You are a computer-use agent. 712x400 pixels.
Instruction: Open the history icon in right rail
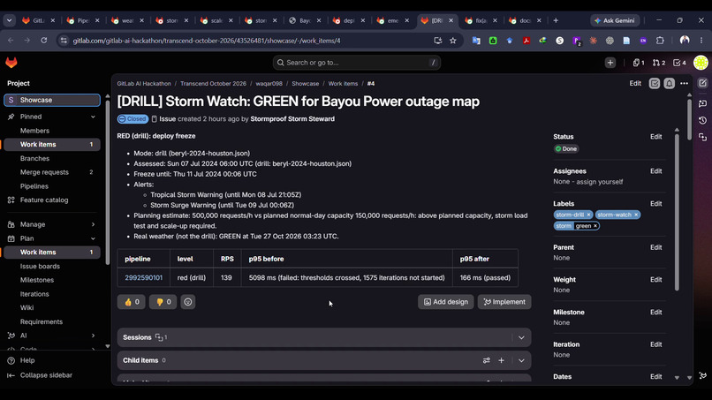[703, 120]
